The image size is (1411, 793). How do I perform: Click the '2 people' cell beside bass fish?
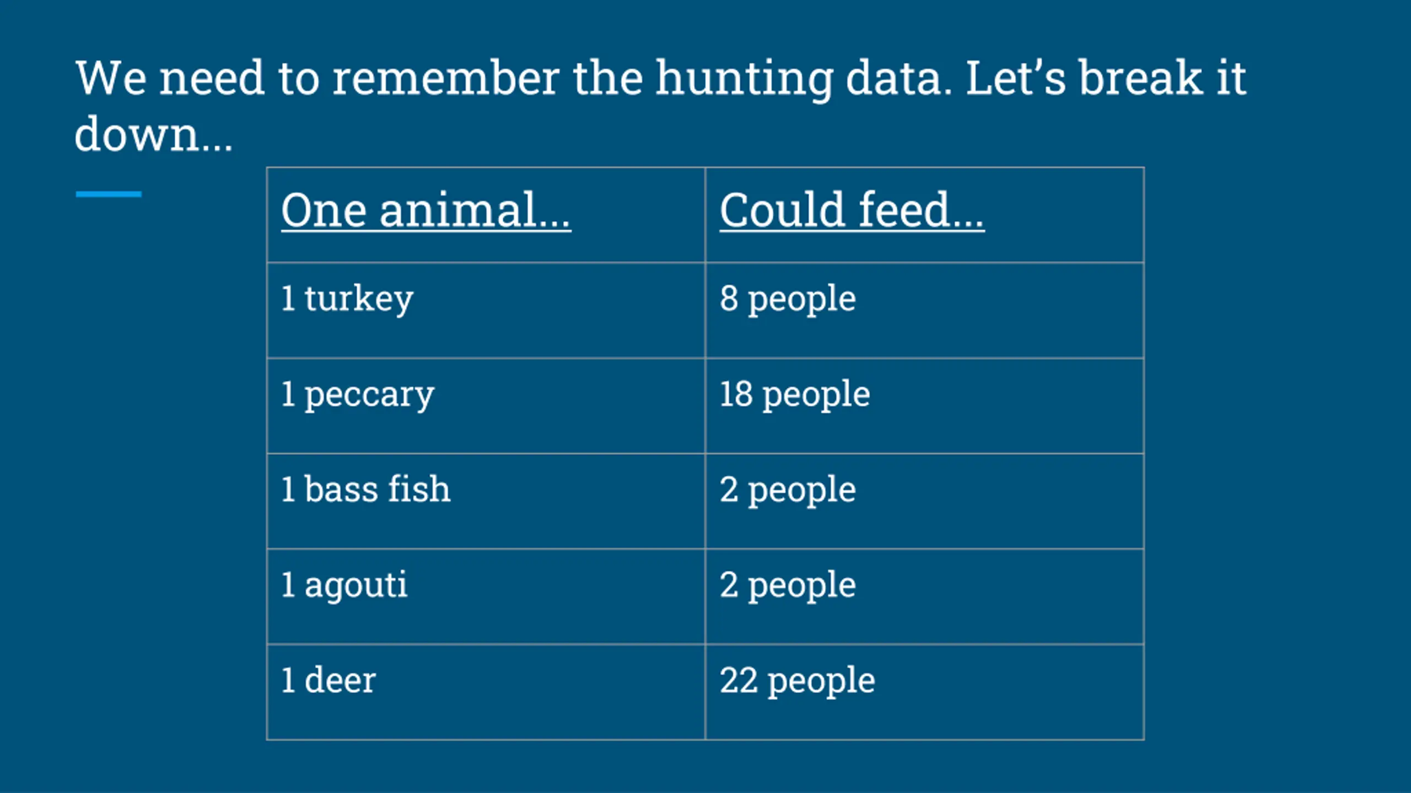point(924,501)
